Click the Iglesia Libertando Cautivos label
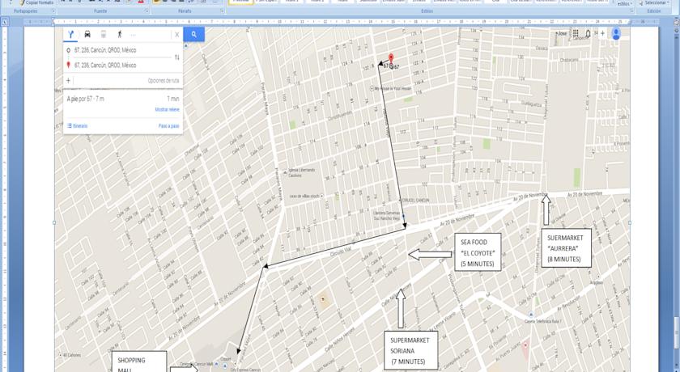This screenshot has height=372, width=680. [300, 172]
